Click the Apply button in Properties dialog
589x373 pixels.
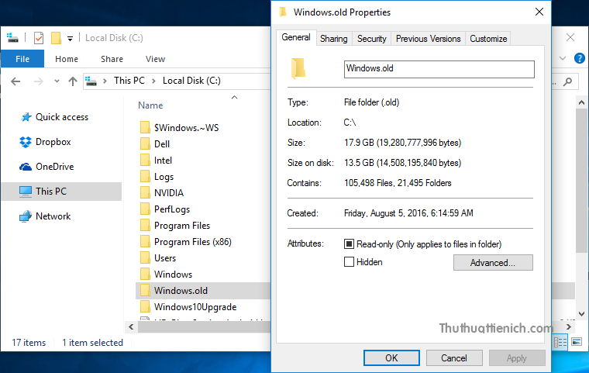[x=517, y=358]
